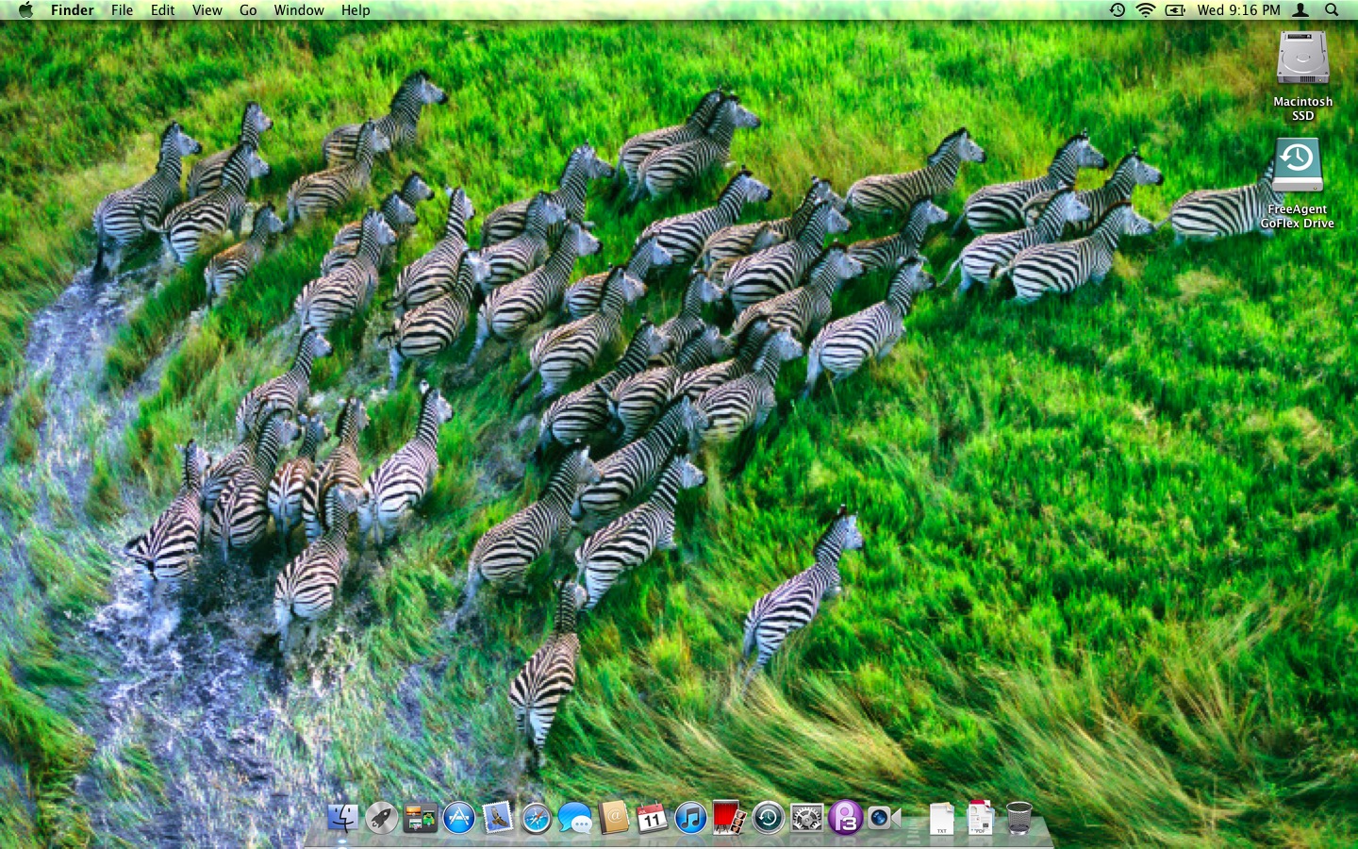Viewport: 1358px width, 849px height.
Task: Open the Go menu
Action: [248, 10]
